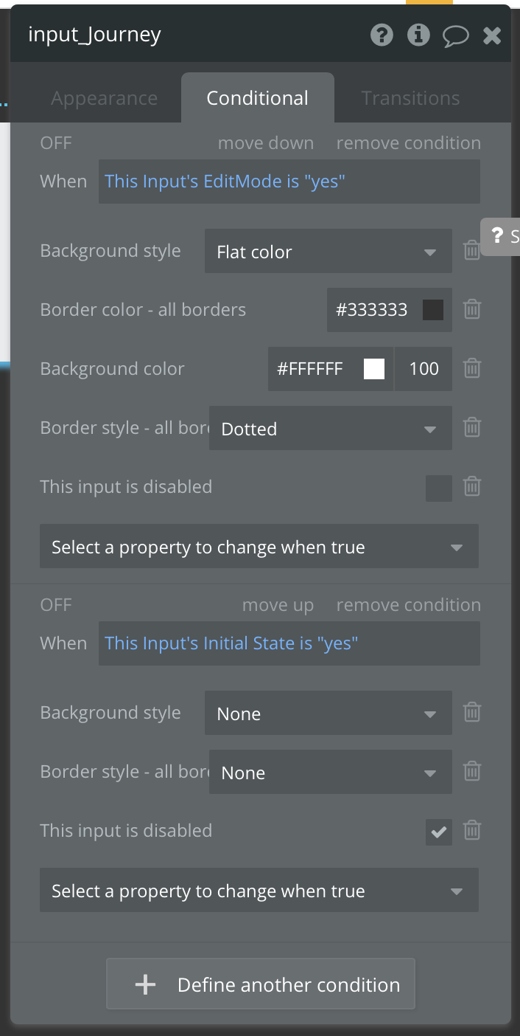This screenshot has width=520, height=1036.
Task: Delete the Dotted border style property
Action: pos(472,427)
